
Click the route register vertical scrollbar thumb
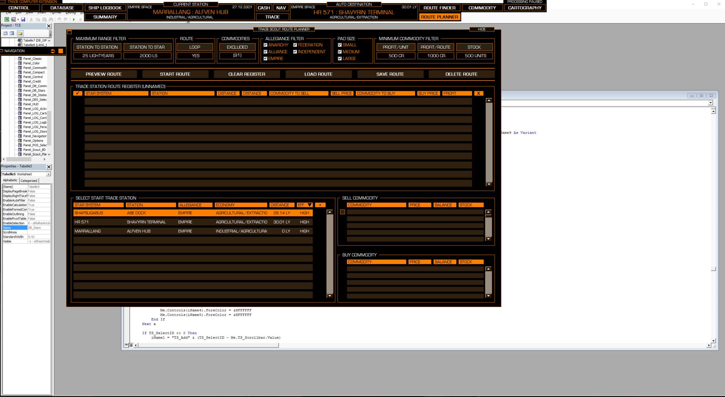pos(489,142)
